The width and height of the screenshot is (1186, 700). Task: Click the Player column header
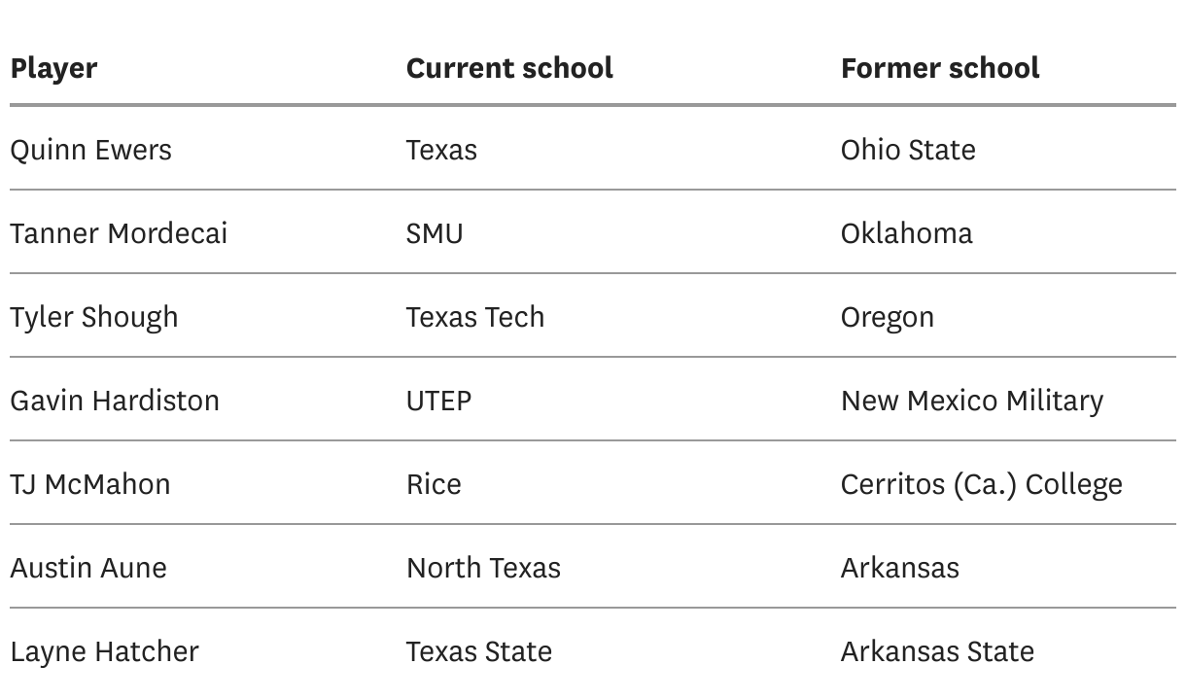53,68
